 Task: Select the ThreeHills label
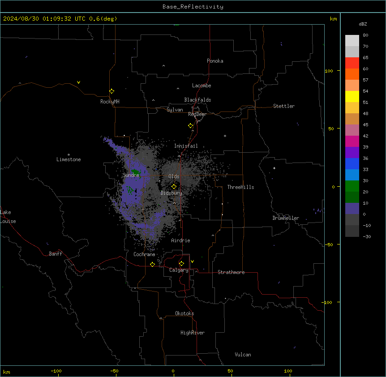click(240, 187)
